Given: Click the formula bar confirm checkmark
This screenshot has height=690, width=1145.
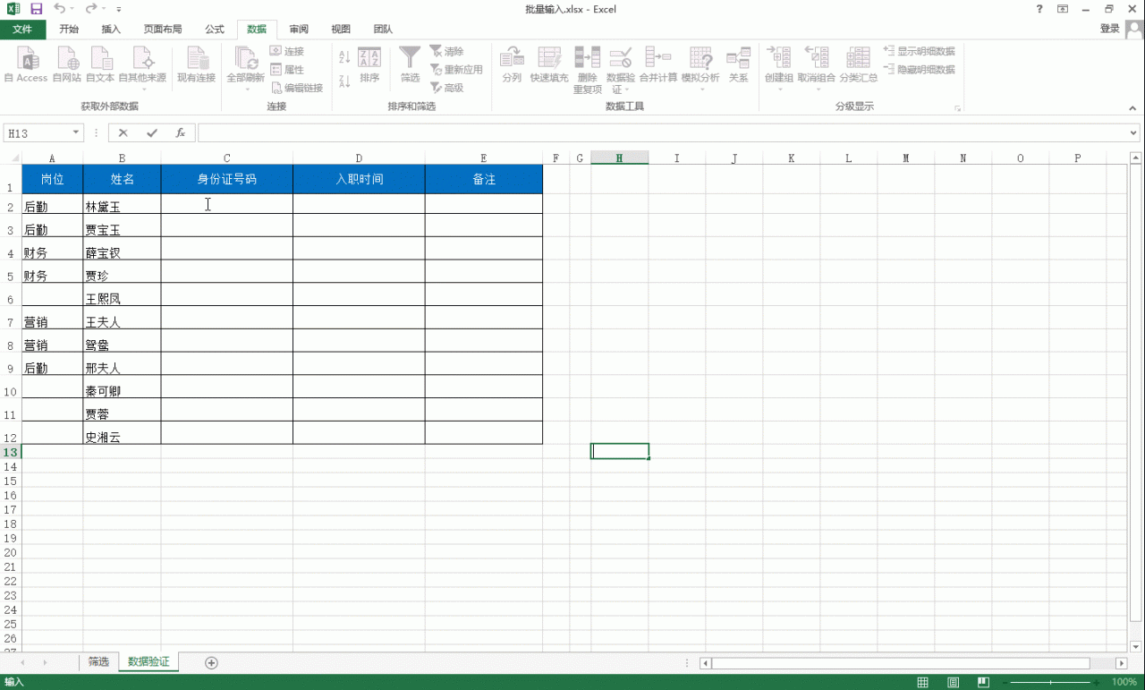Looking at the screenshot, I should 152,133.
